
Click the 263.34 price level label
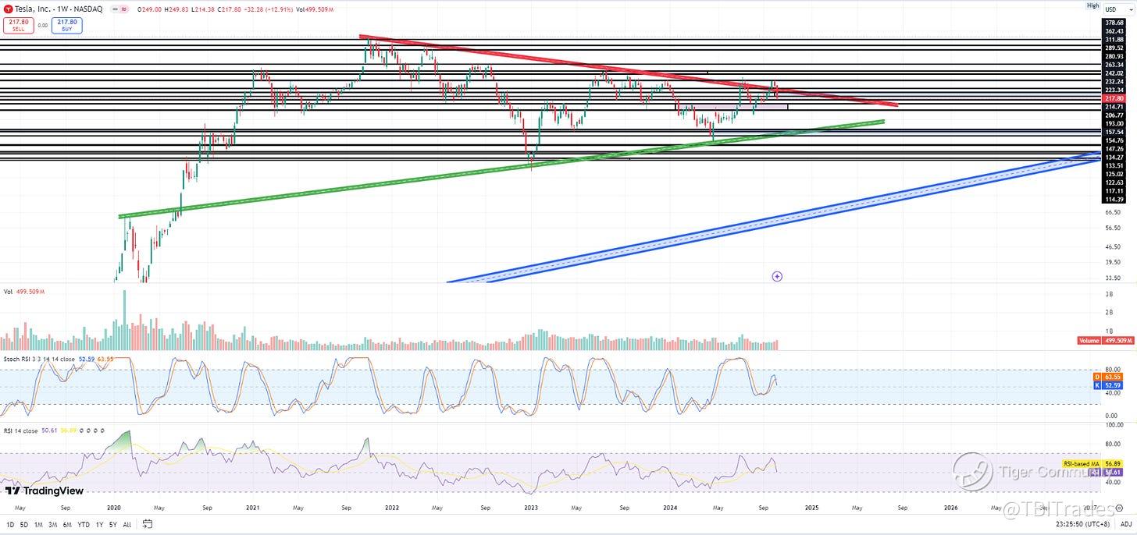pyautogui.click(x=1114, y=65)
